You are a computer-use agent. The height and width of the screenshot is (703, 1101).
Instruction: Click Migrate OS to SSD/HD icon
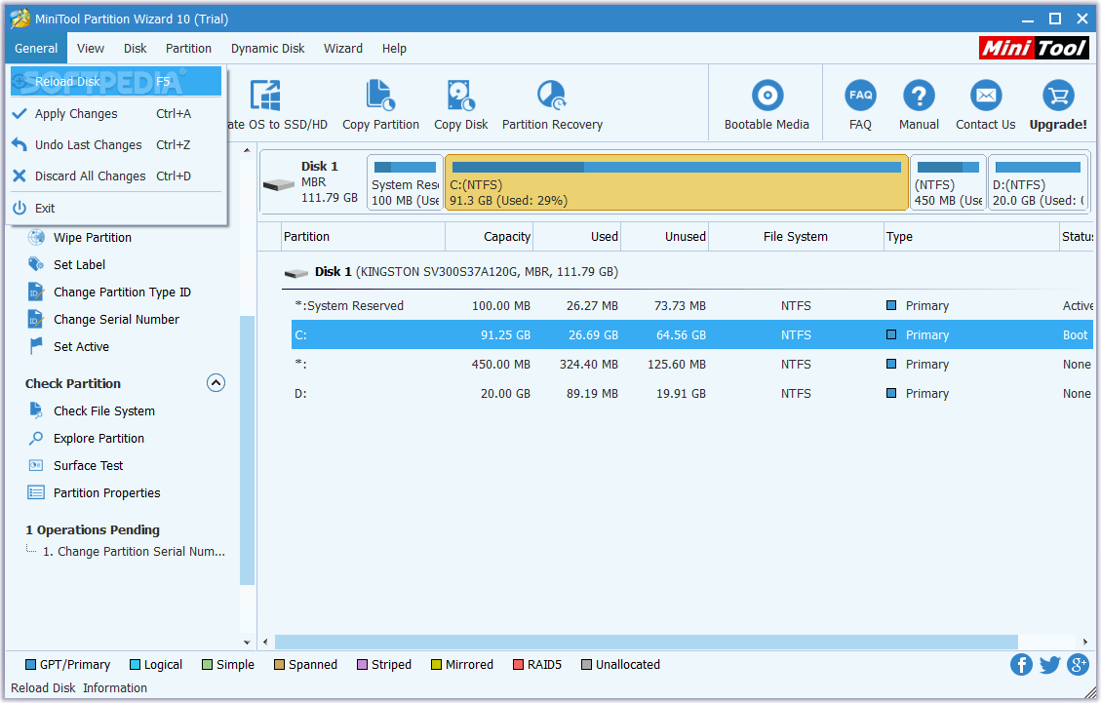coord(265,96)
